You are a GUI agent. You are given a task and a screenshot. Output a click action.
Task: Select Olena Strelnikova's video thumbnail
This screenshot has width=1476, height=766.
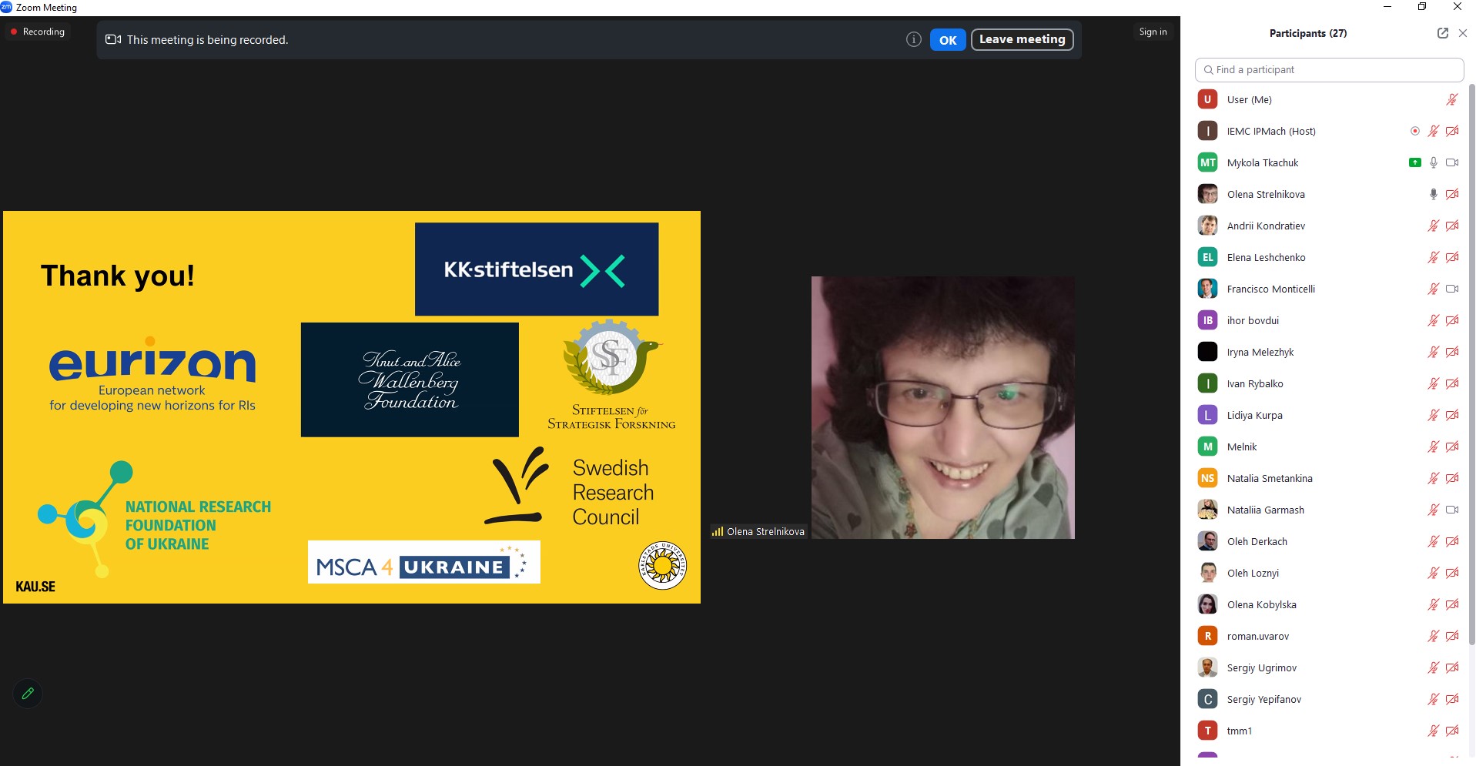pos(942,407)
